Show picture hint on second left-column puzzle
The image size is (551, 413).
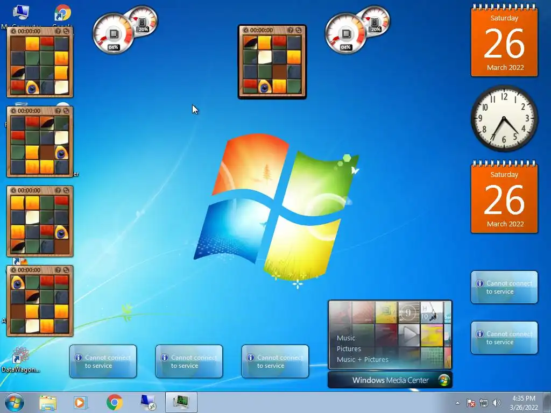coord(58,111)
